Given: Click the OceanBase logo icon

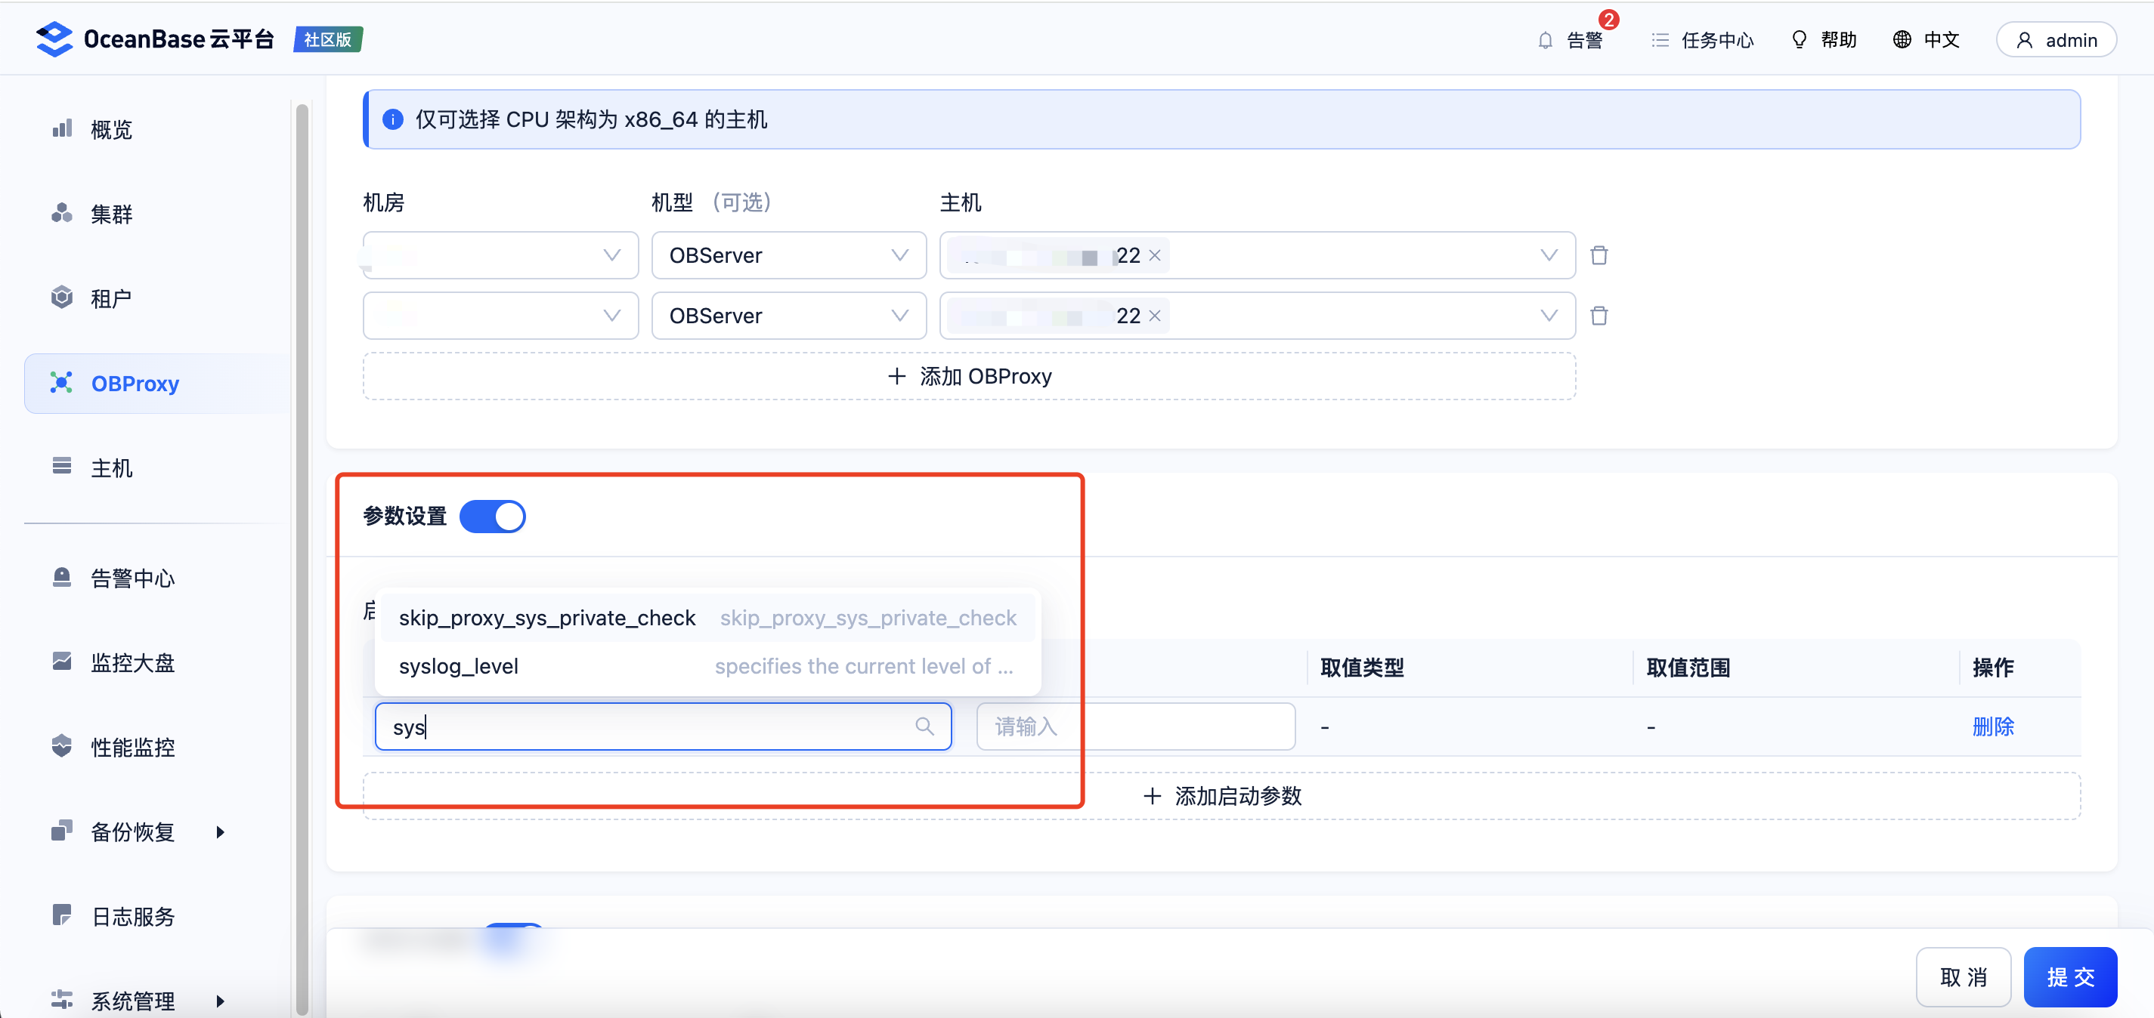Looking at the screenshot, I should 54,39.
